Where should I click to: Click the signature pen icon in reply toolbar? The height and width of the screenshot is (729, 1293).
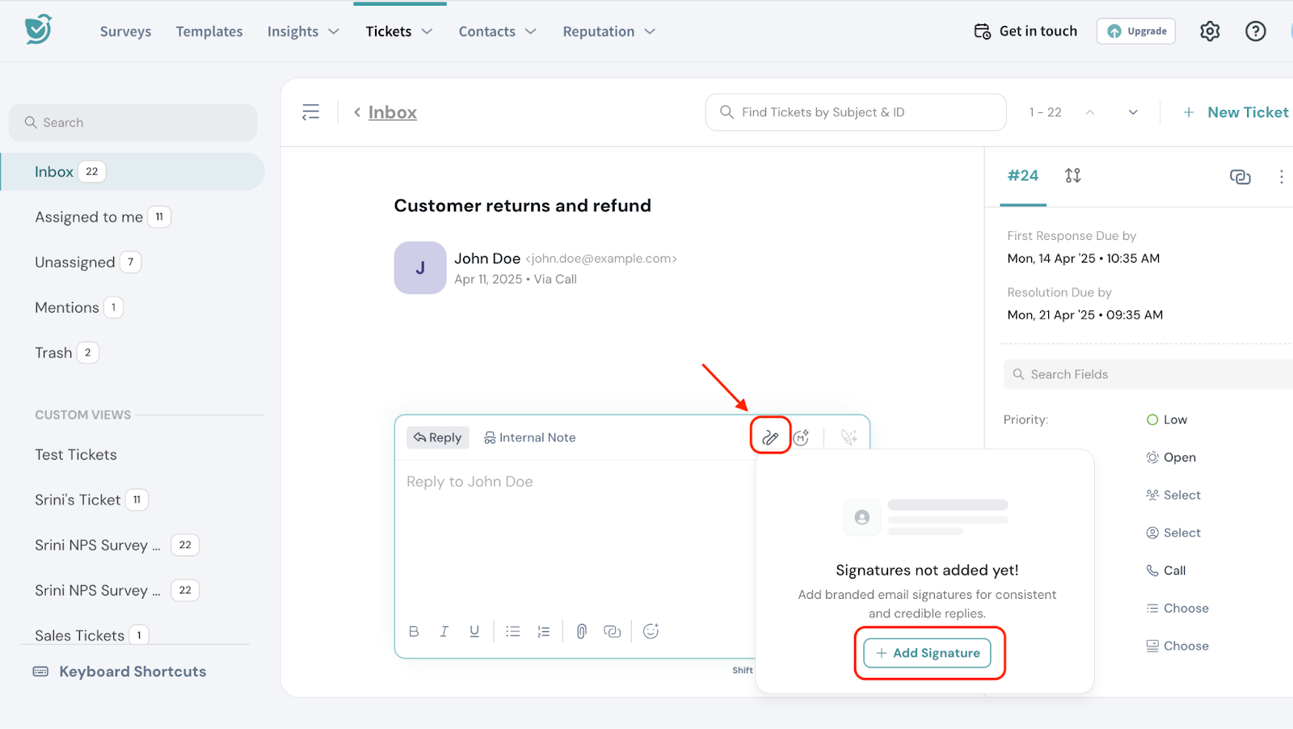coord(770,437)
